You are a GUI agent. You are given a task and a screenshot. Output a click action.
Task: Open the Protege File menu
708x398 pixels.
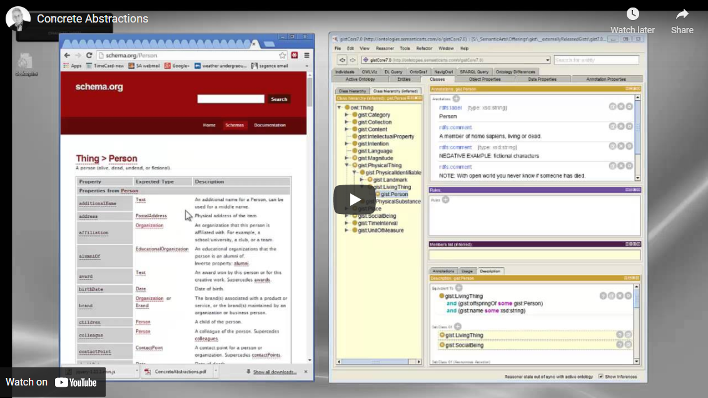tap(338, 48)
